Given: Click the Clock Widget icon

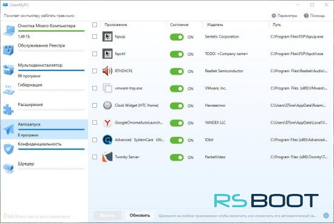Looking at the screenshot, I should pyautogui.click(x=107, y=105).
